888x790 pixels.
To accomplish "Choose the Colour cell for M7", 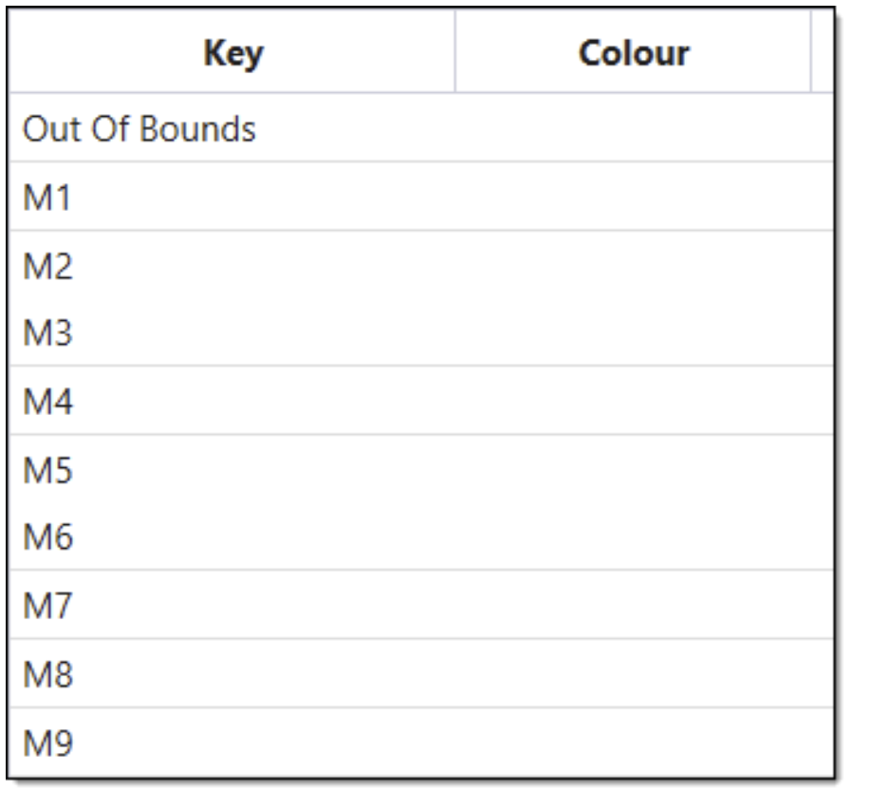I will coord(633,606).
